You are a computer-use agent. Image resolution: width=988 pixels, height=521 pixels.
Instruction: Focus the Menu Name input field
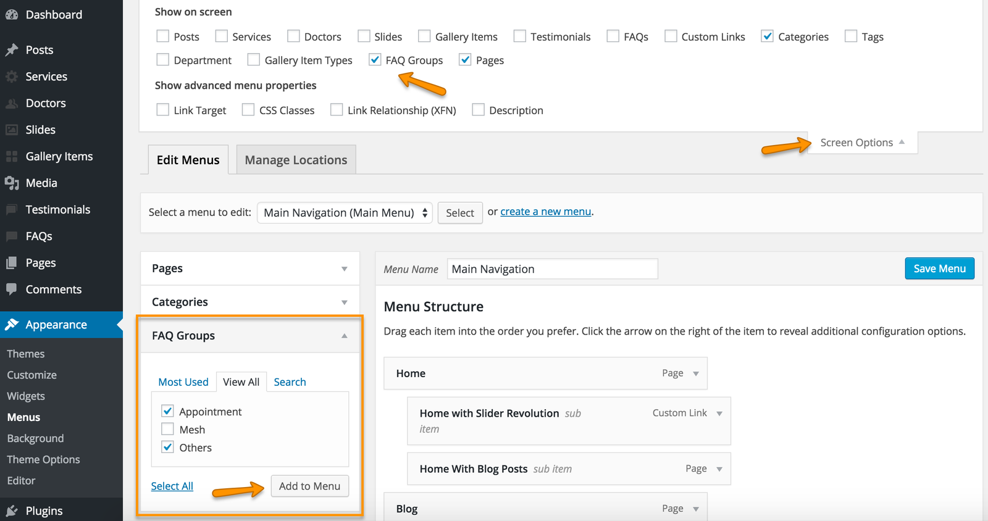coord(553,269)
